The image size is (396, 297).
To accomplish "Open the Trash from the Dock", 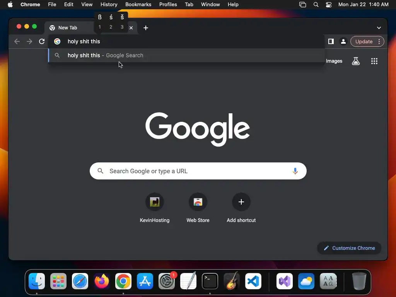I will (x=359, y=281).
